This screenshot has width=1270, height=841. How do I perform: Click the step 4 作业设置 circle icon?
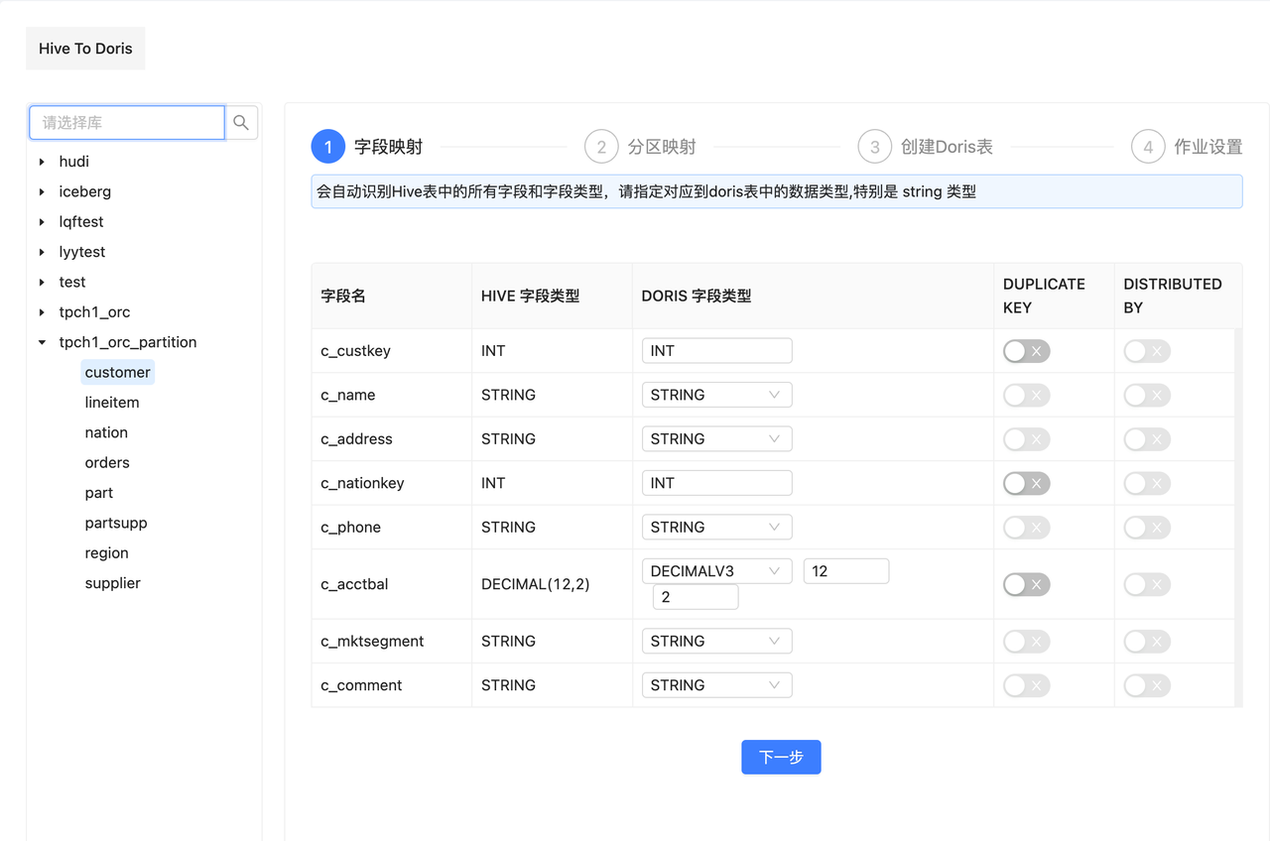pyautogui.click(x=1148, y=146)
